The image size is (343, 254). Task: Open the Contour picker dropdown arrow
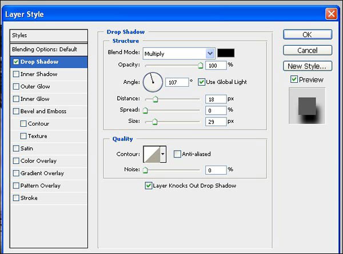pyautogui.click(x=163, y=154)
